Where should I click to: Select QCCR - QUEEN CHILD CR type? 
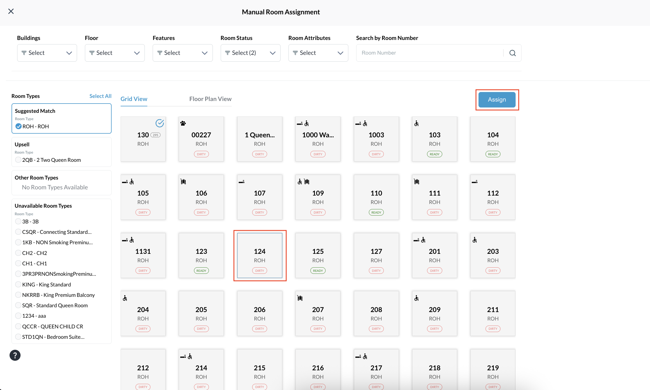pos(18,326)
